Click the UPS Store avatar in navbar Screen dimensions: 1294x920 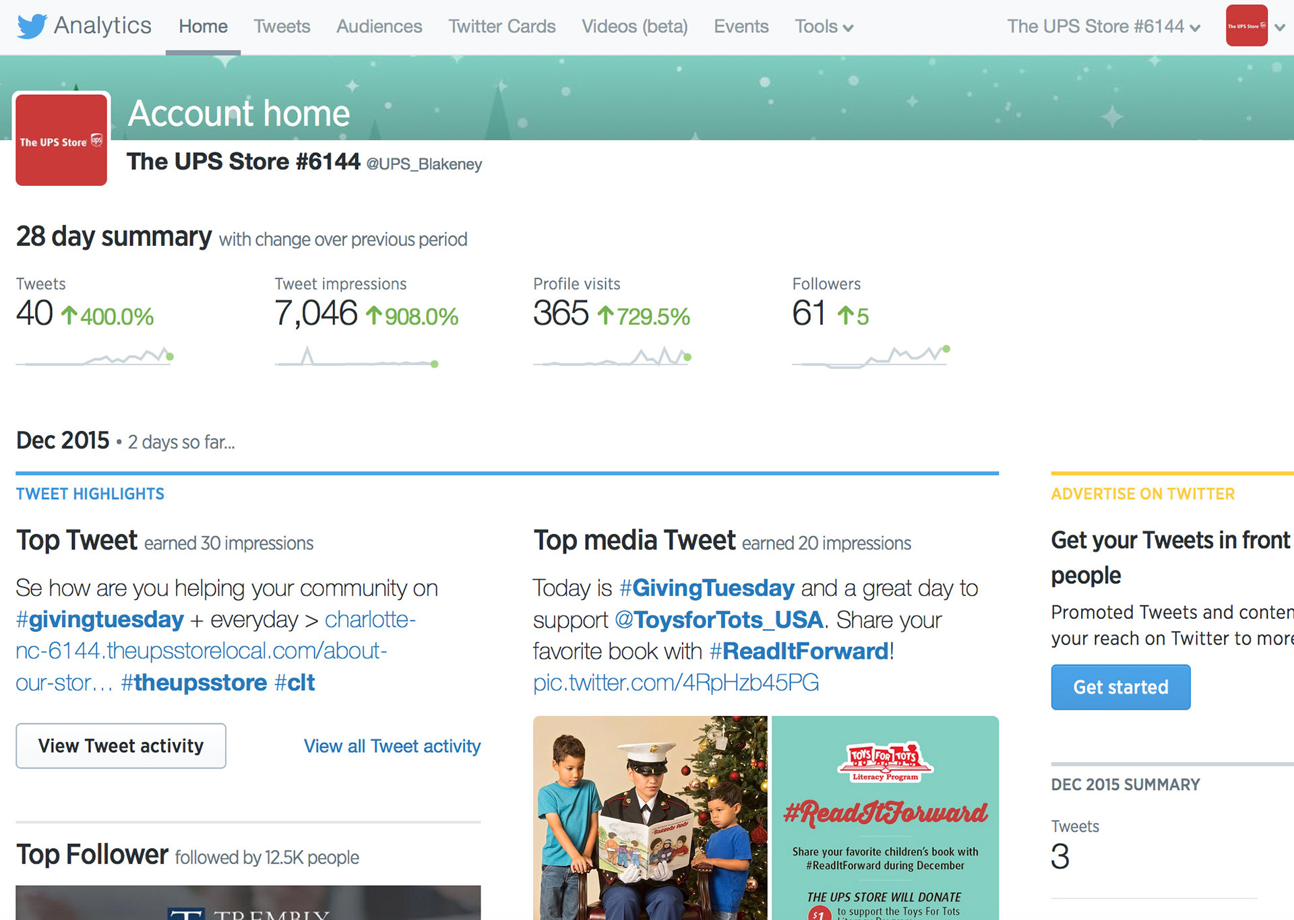pos(1246,26)
